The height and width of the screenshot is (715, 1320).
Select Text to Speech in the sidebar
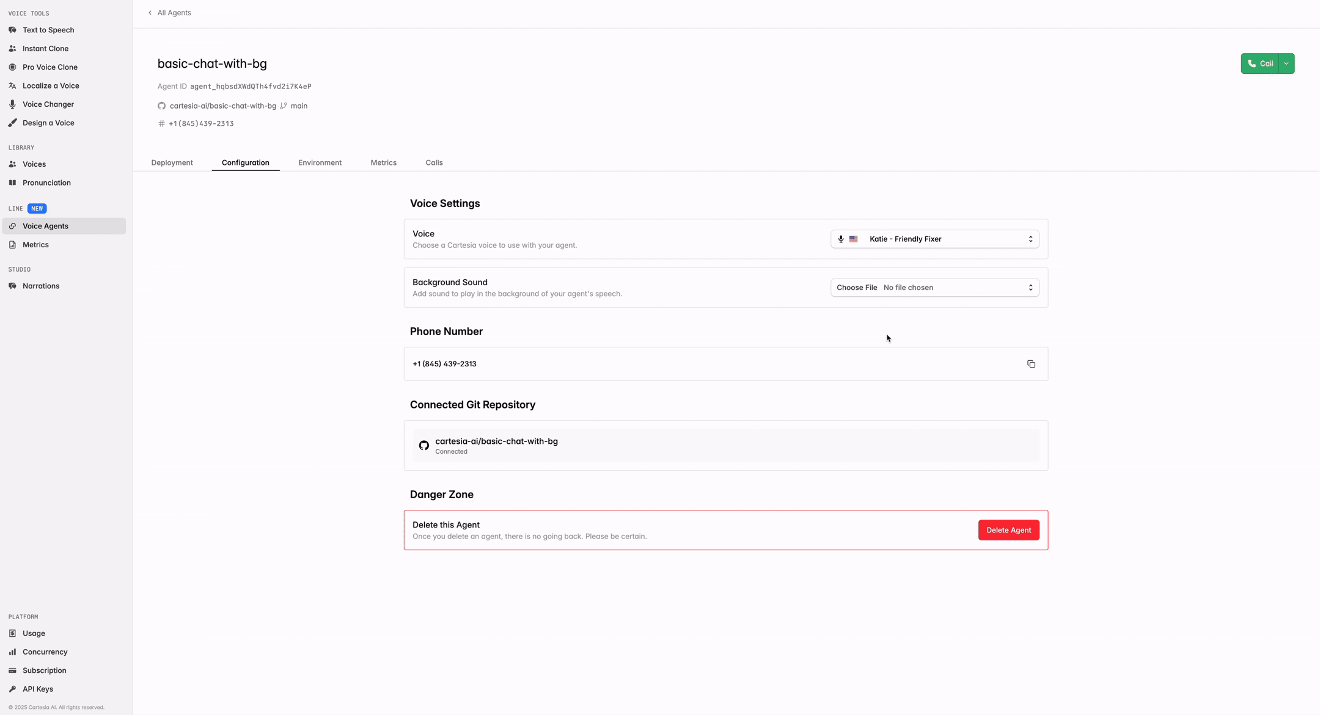point(48,29)
